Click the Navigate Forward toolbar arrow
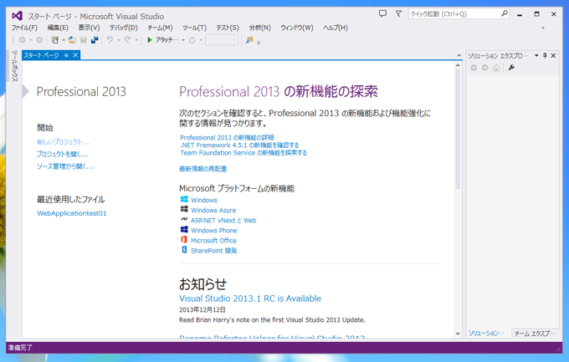The width and height of the screenshot is (569, 362). coord(39,40)
